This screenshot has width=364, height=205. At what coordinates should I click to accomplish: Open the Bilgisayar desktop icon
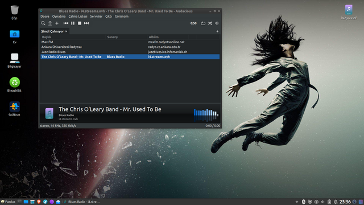coord(14,61)
